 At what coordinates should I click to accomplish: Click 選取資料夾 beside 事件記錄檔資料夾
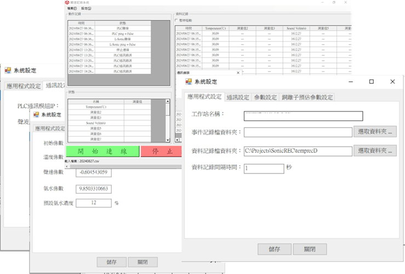(375, 132)
